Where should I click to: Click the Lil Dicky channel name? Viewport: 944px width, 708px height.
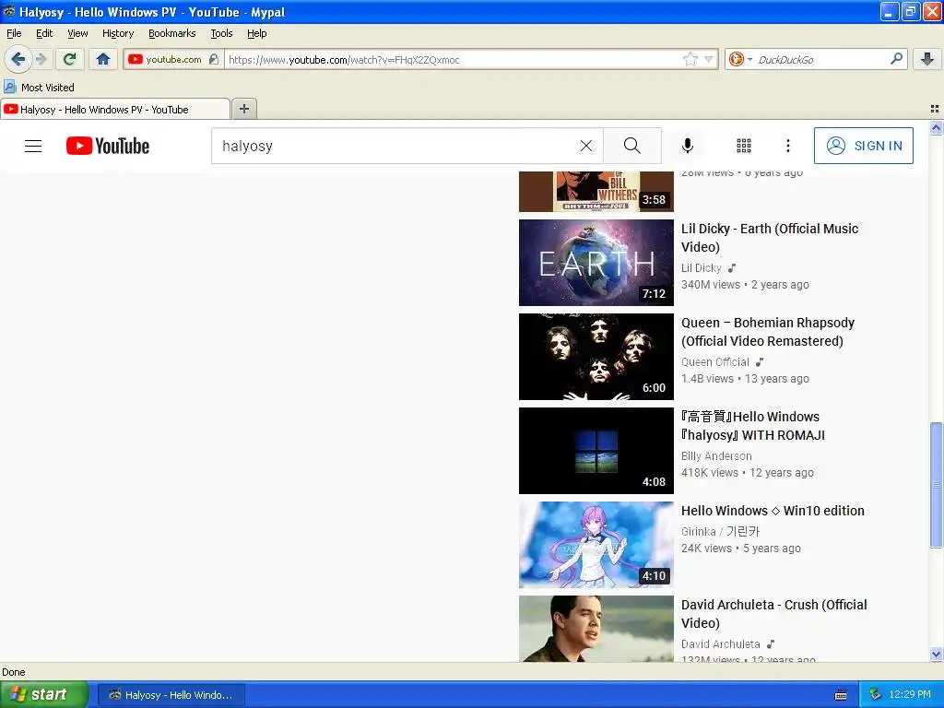pos(701,268)
